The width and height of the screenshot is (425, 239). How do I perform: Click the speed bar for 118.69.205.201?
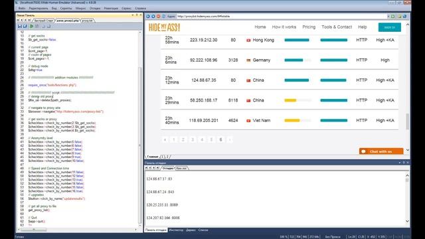coord(297,121)
